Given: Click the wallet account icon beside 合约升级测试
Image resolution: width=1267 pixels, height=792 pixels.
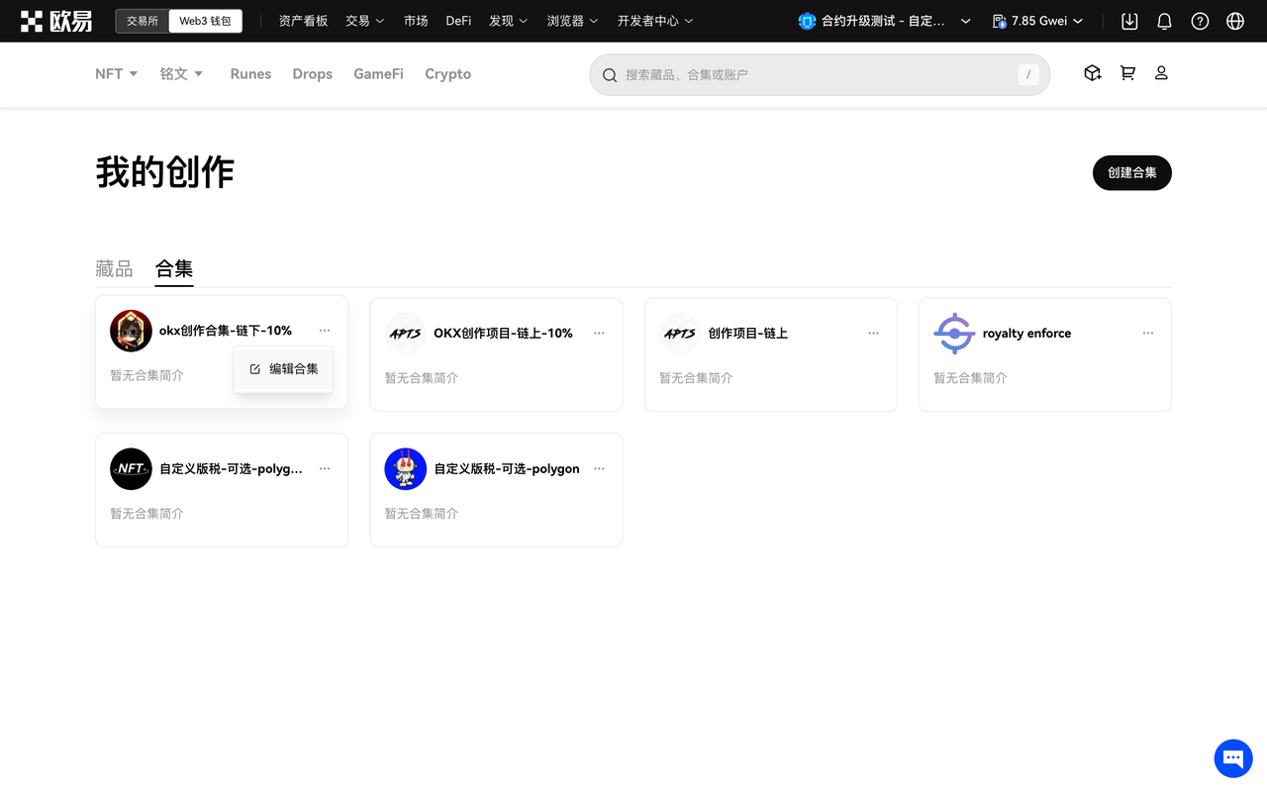Looking at the screenshot, I should pos(807,21).
